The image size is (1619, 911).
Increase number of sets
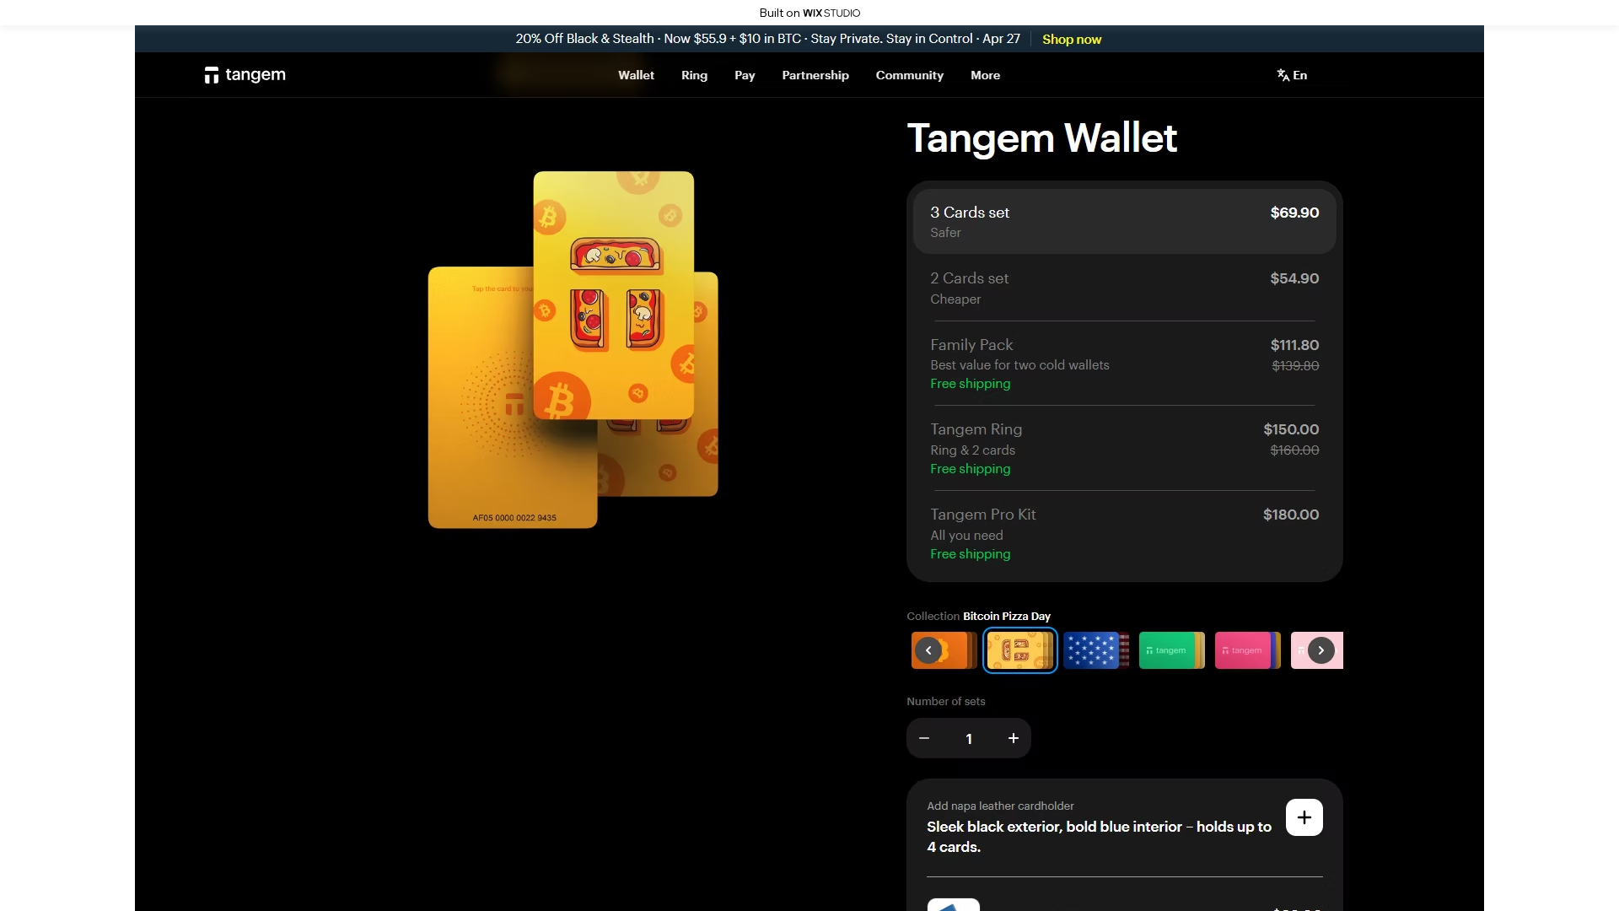click(1014, 738)
